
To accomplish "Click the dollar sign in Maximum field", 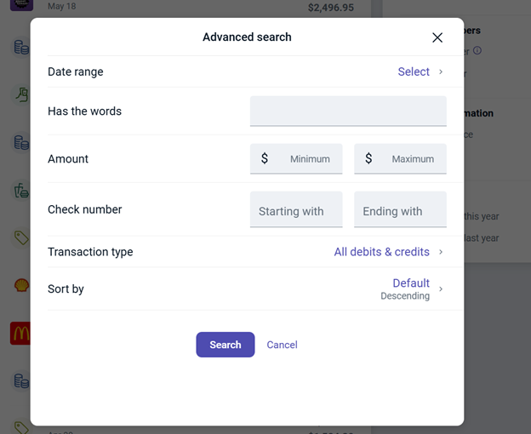I will tap(368, 158).
